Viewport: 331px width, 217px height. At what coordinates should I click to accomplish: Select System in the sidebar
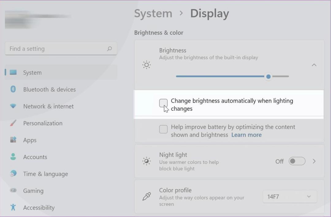pyautogui.click(x=61, y=72)
